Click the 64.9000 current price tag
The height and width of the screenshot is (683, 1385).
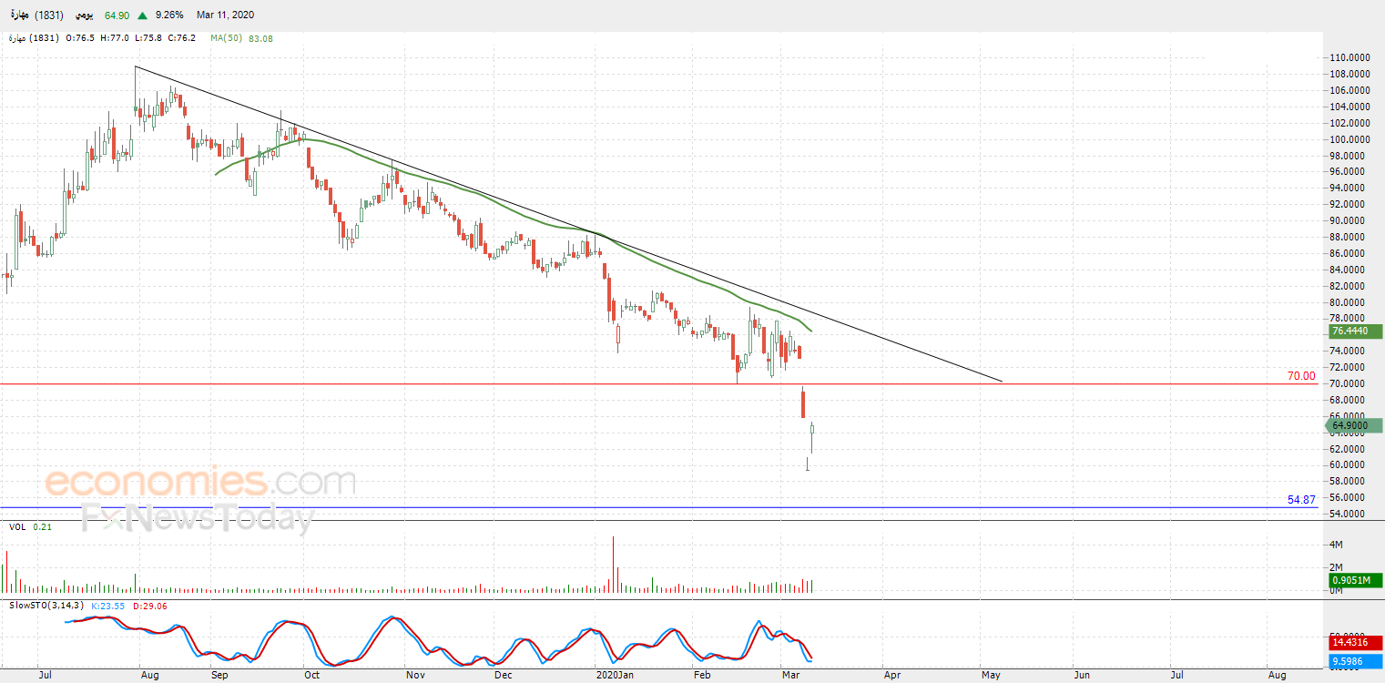[x=1353, y=425]
